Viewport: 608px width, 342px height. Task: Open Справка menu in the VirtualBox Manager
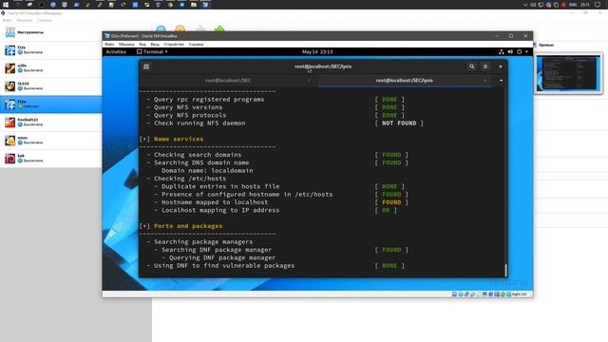(x=45, y=20)
